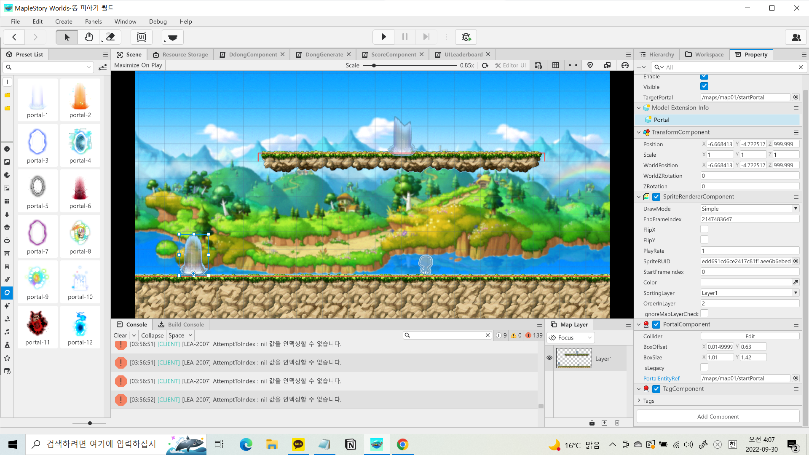Open the map layer Focus dropdown

pos(571,337)
